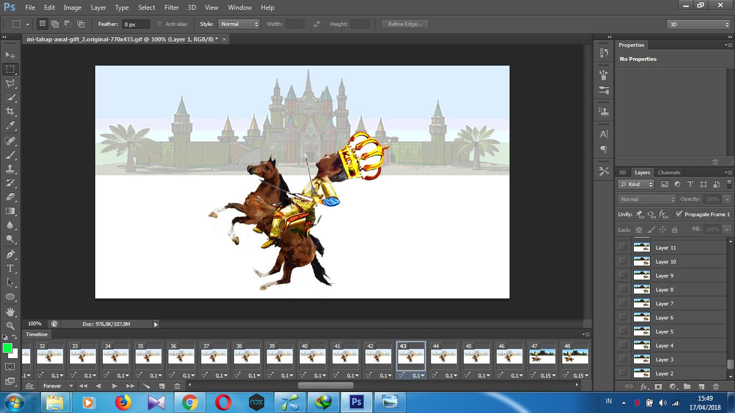Select the Zoom tool
The width and height of the screenshot is (735, 413).
tap(10, 326)
